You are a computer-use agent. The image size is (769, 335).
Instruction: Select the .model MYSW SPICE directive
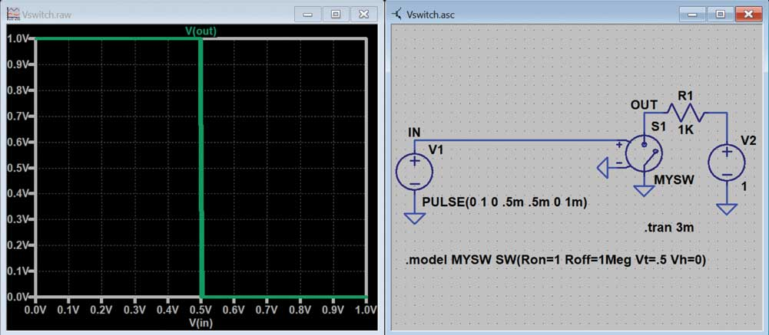pos(555,261)
